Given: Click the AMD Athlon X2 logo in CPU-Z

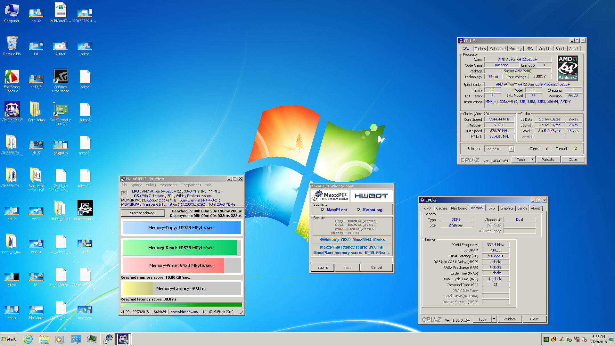Looking at the screenshot, I should coord(568,68).
